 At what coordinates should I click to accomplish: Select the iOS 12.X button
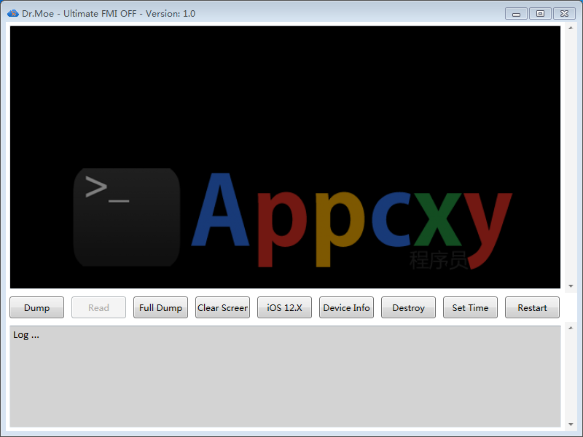(284, 307)
